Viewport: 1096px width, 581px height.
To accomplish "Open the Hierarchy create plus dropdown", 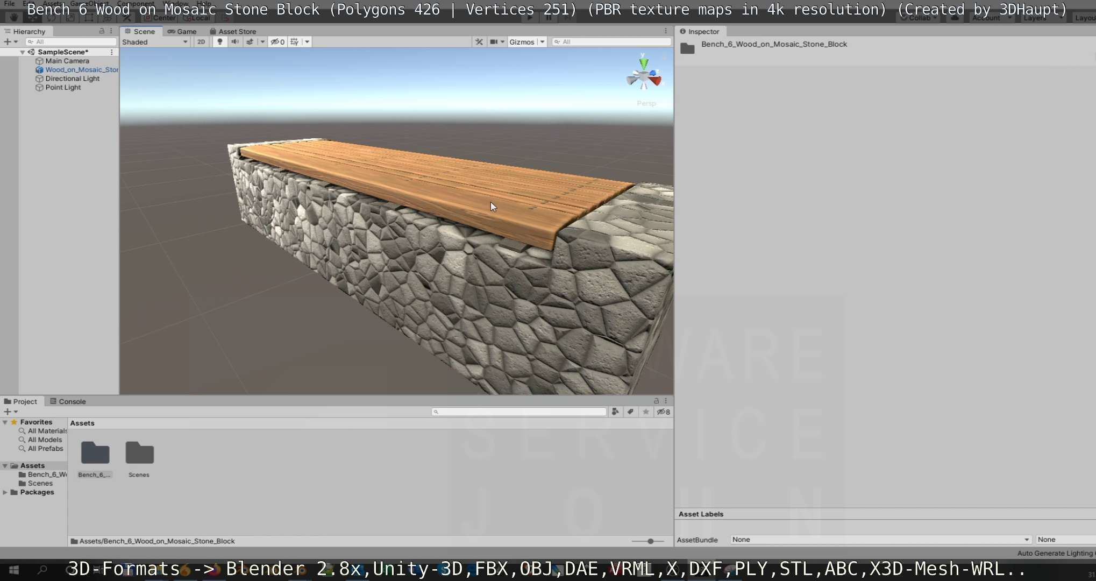I will 11,42.
